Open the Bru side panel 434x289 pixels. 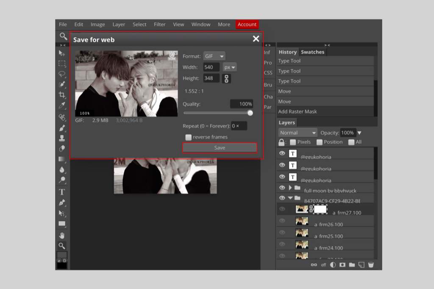coord(268,85)
